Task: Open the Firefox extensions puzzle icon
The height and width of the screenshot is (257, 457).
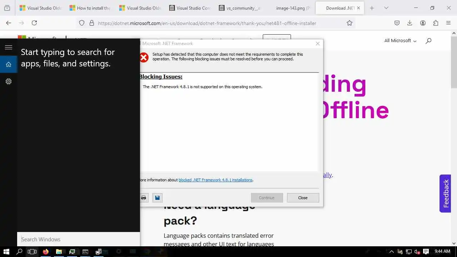Action: click(436, 23)
